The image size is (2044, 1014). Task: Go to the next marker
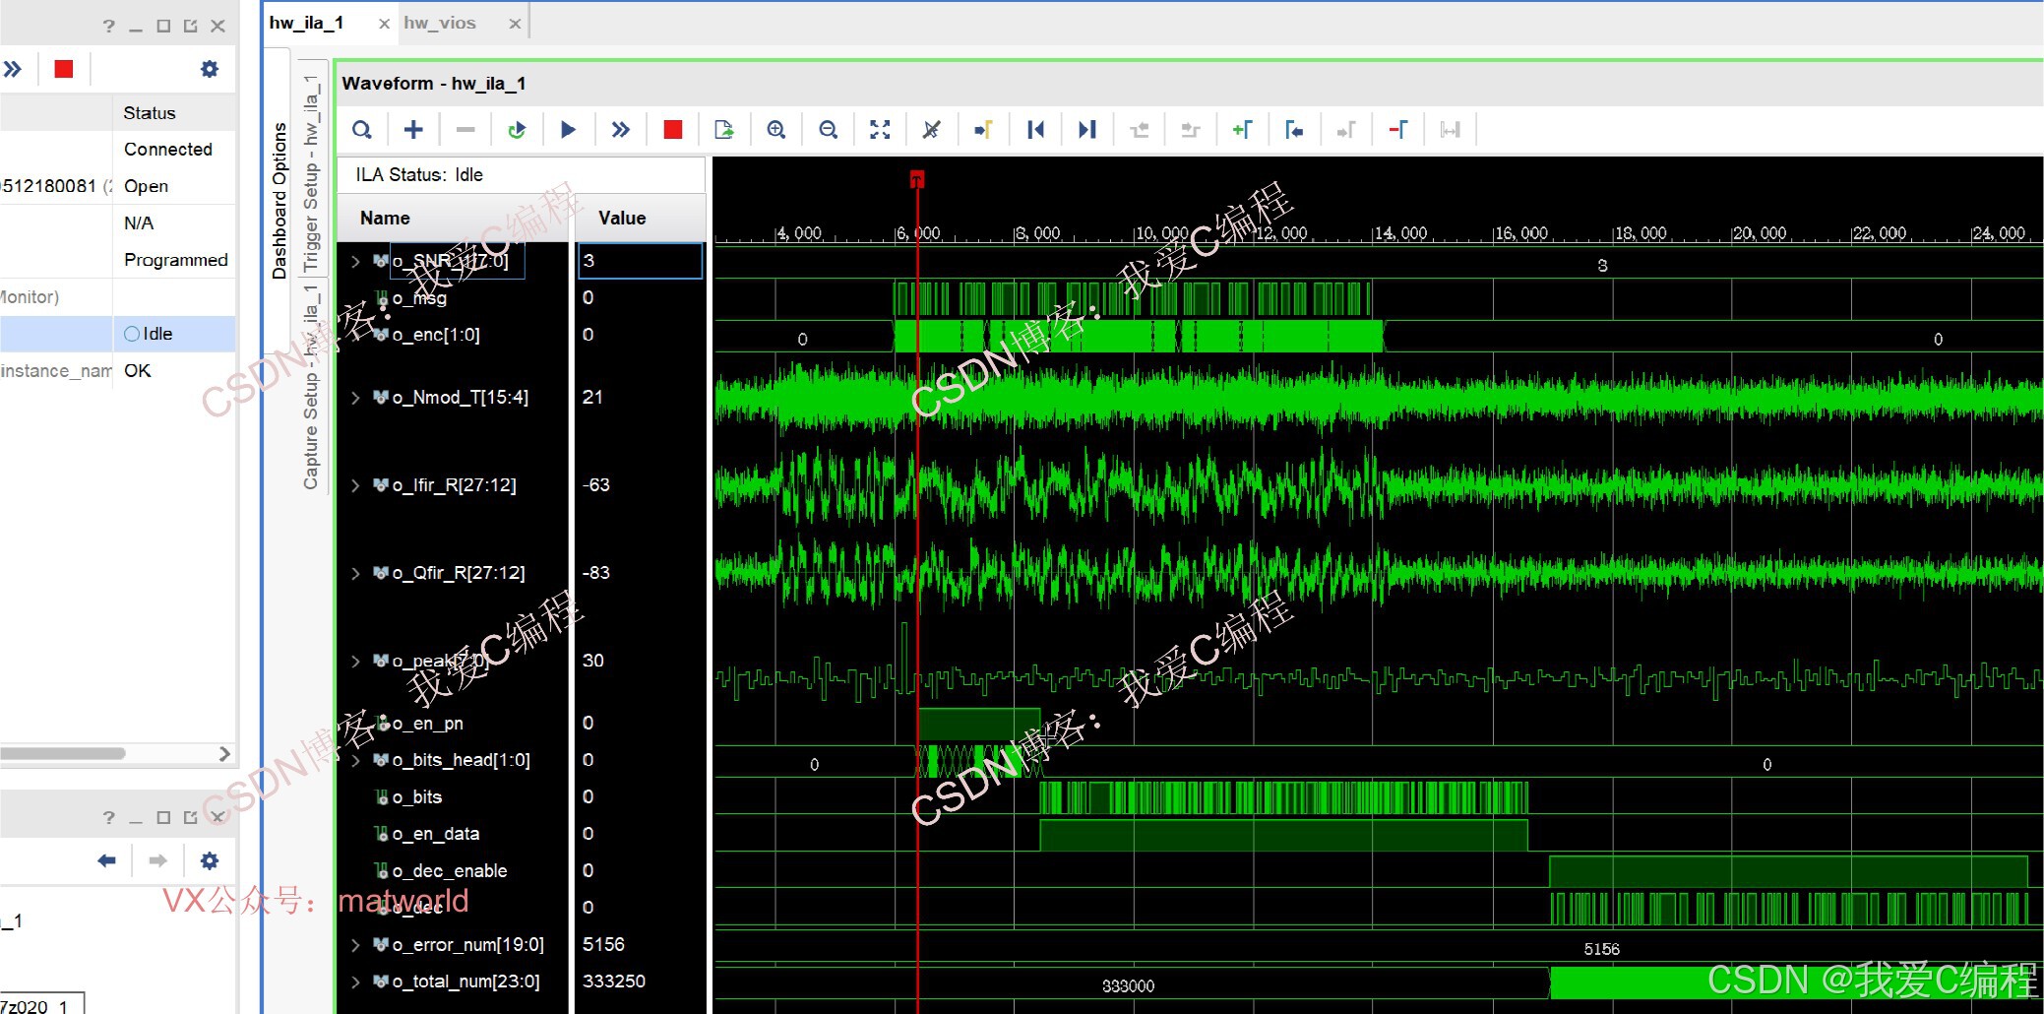(x=1346, y=130)
